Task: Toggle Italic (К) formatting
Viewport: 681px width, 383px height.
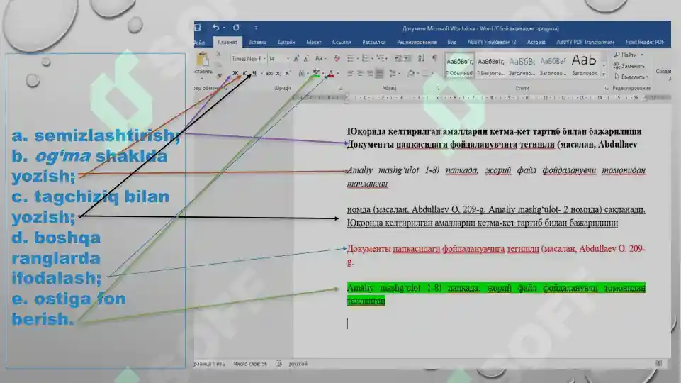Action: coord(244,74)
